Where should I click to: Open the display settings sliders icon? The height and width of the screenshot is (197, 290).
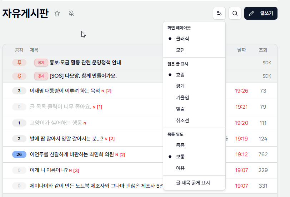(x=219, y=13)
